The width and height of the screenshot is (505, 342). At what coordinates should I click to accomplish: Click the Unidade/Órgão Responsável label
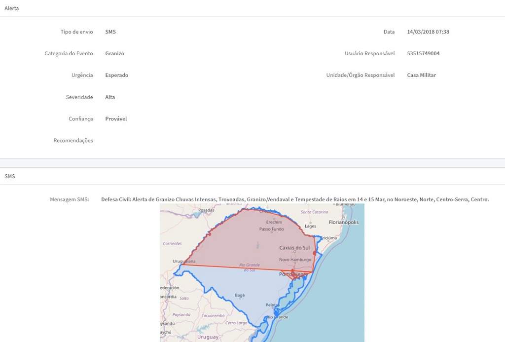point(361,75)
